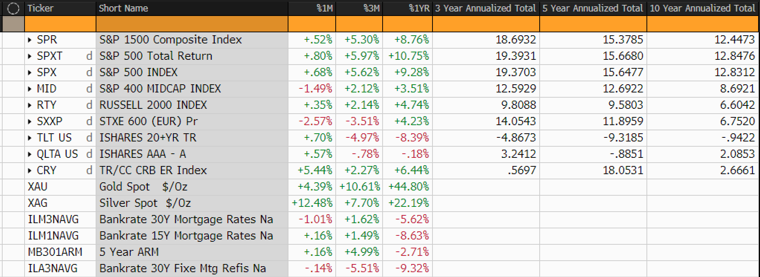Select the ILA3NAVG ticker cell

(x=60, y=268)
